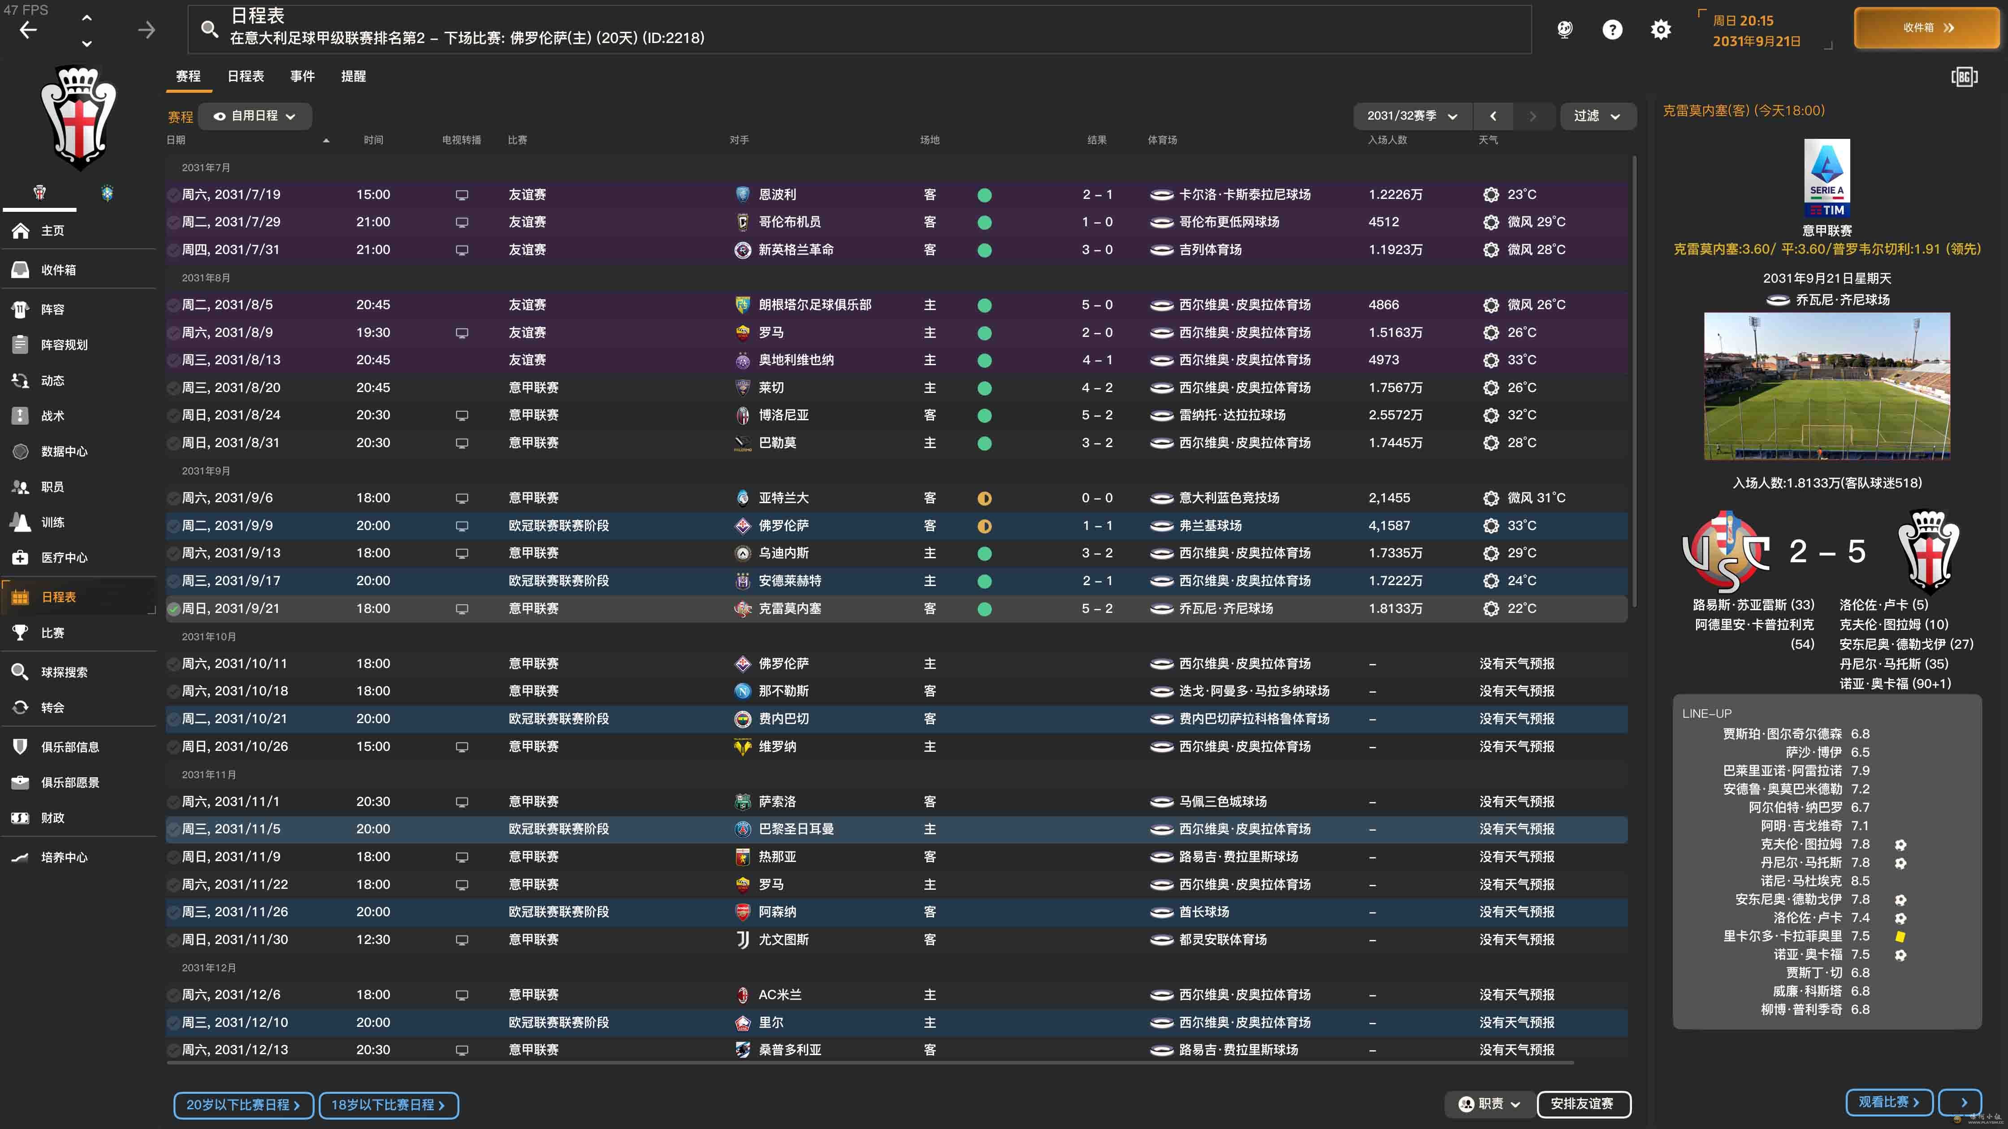Click the 安排友谊赛 button
The height and width of the screenshot is (1129, 2008).
1582,1103
